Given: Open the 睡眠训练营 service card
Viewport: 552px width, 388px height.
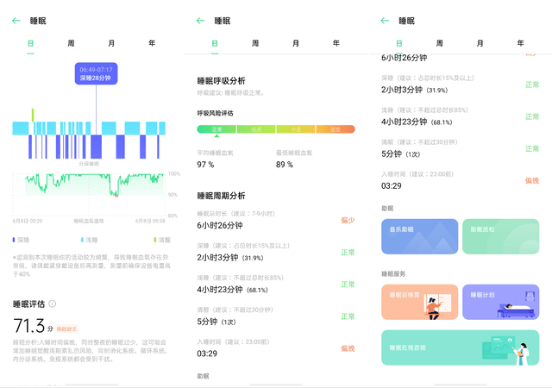Looking at the screenshot, I should (x=420, y=302).
